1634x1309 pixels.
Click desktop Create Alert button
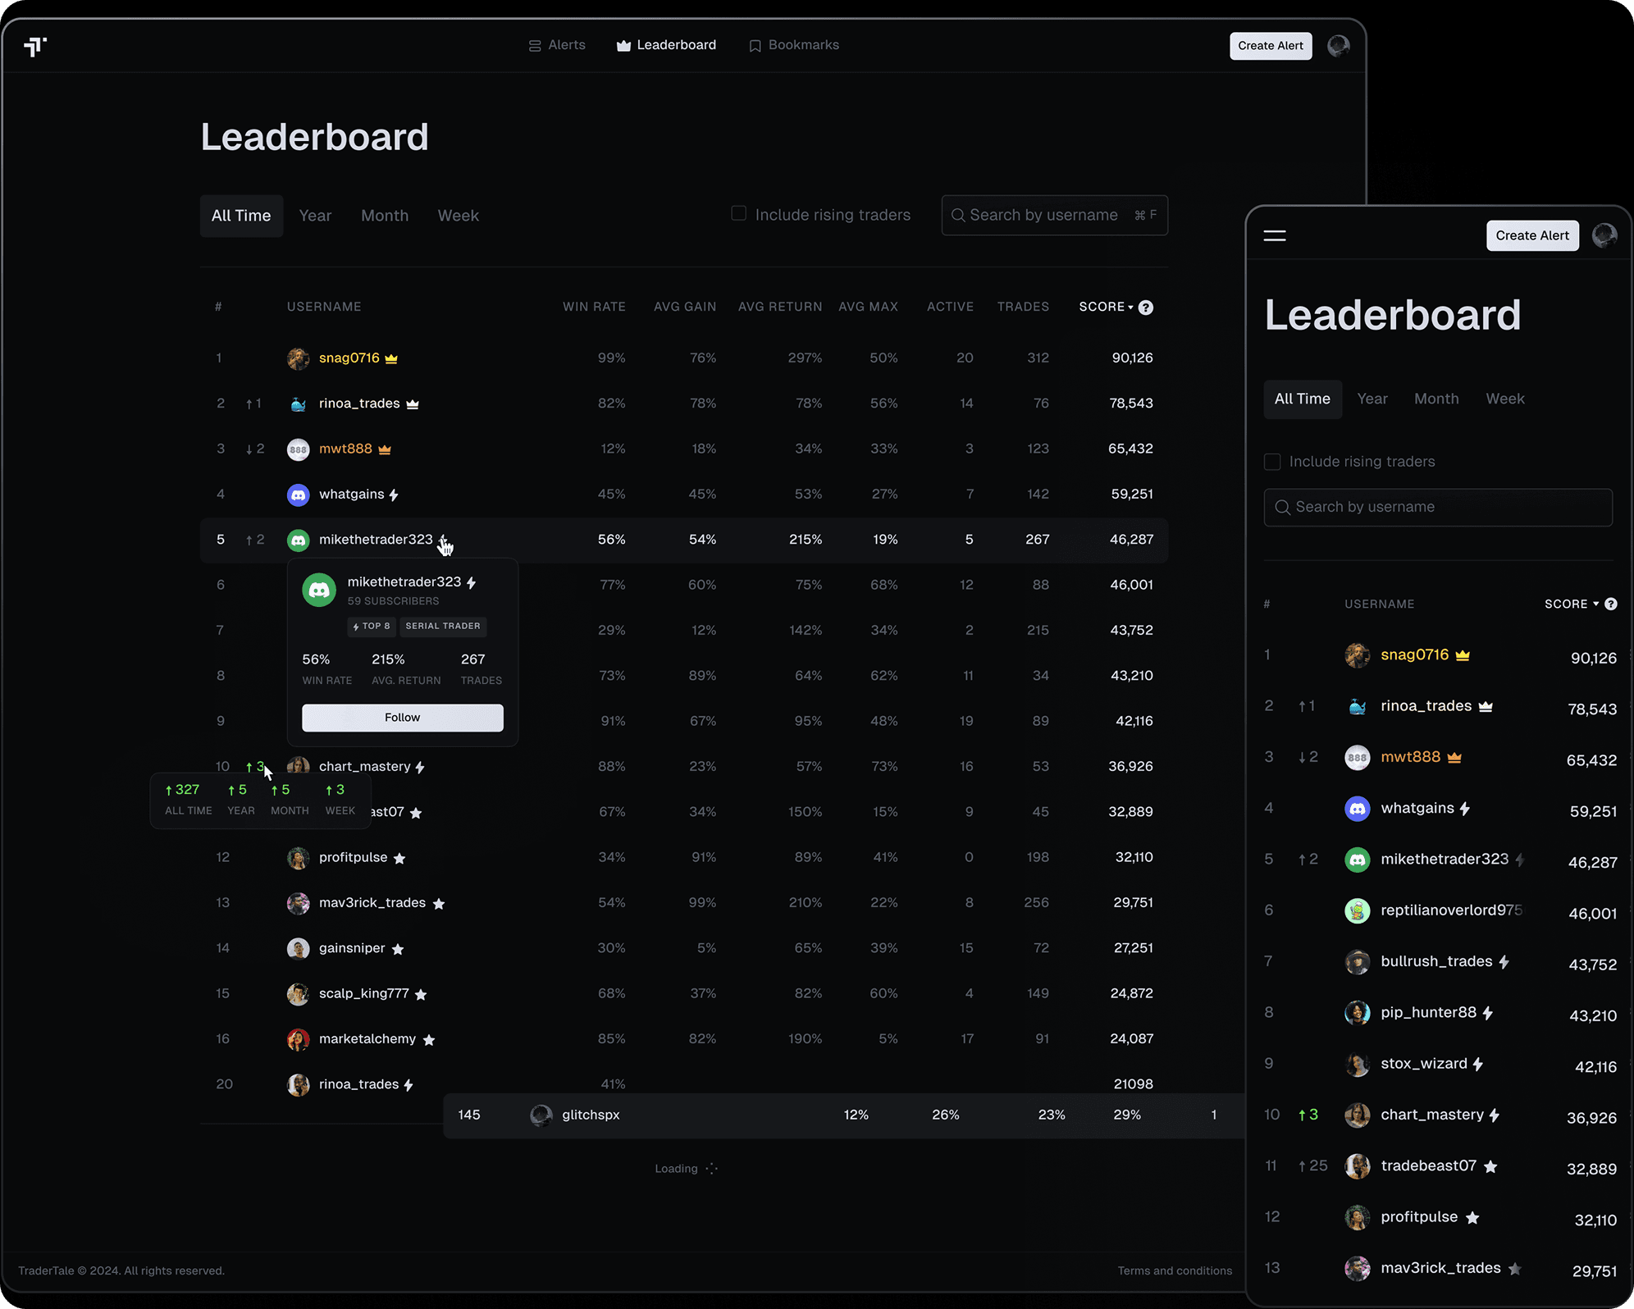1270,46
